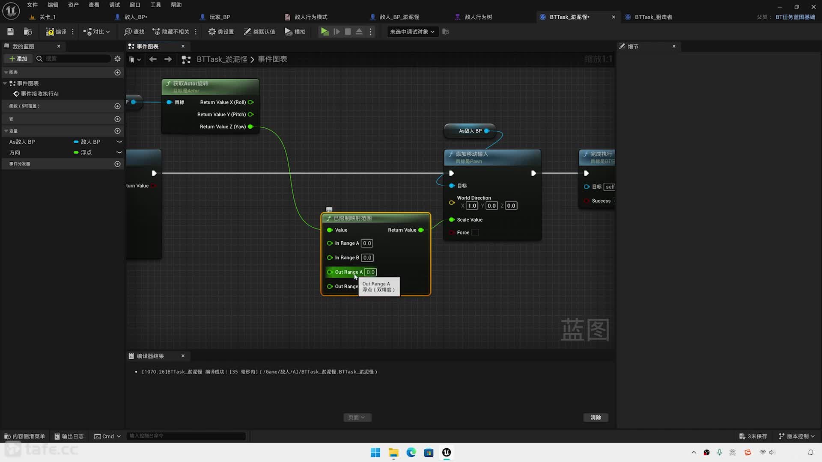Open the 对比 diff dropdown
This screenshot has height=462, width=822.
pyautogui.click(x=96, y=32)
